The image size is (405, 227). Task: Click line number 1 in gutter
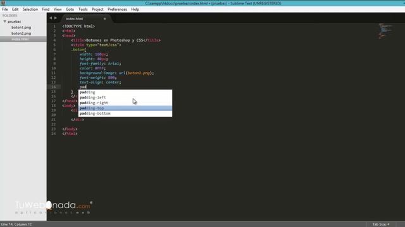[54, 26]
